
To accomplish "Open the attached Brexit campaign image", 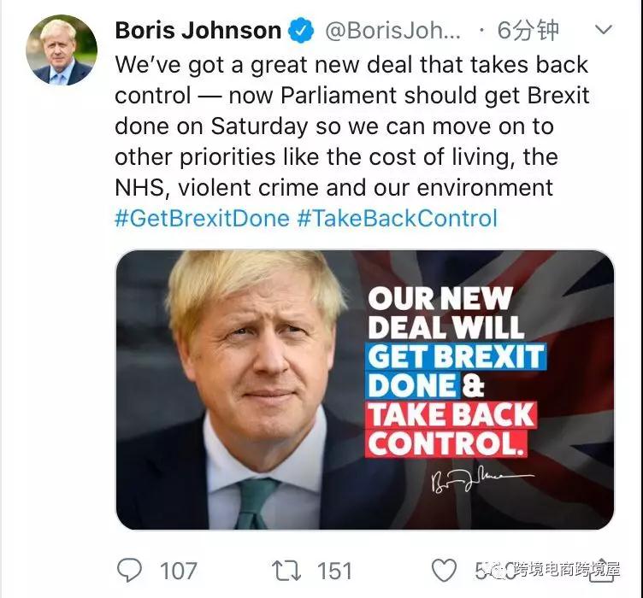I will pyautogui.click(x=365, y=390).
